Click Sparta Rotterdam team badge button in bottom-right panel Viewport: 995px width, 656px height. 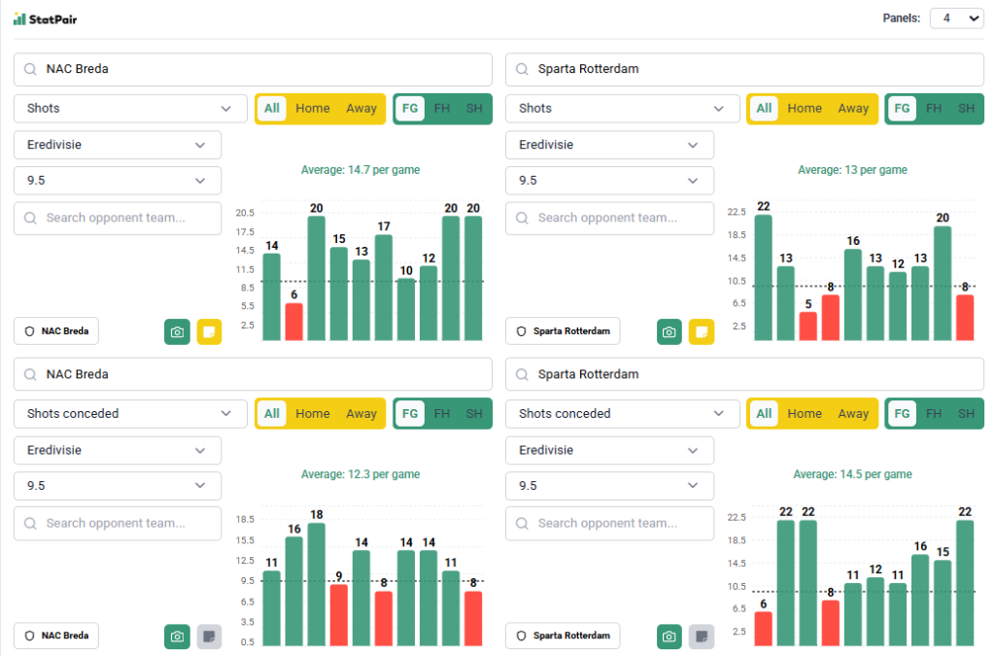(x=563, y=637)
